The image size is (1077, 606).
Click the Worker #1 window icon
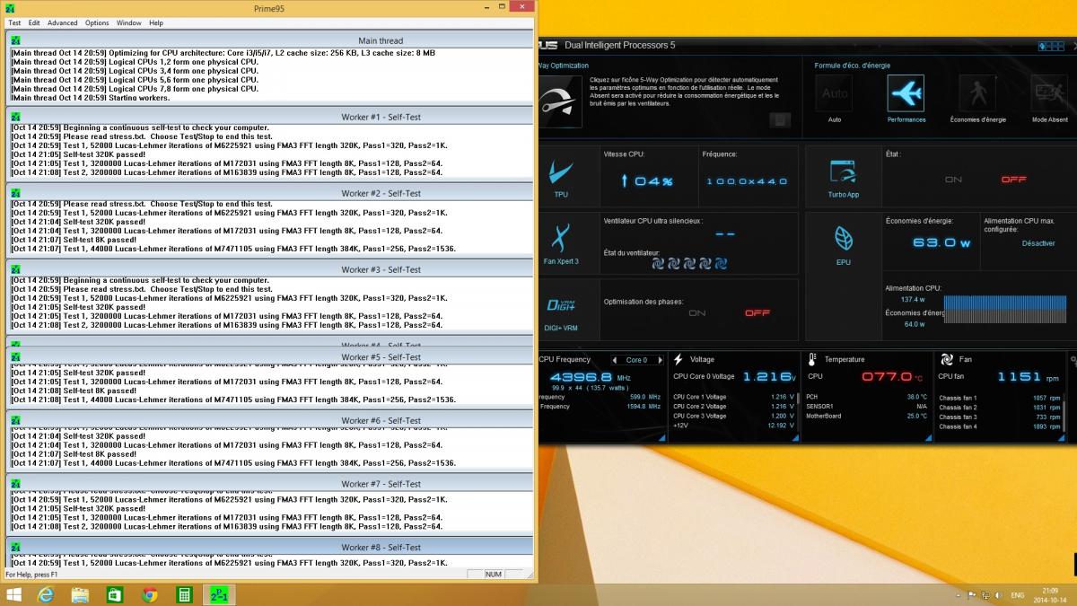[15, 117]
